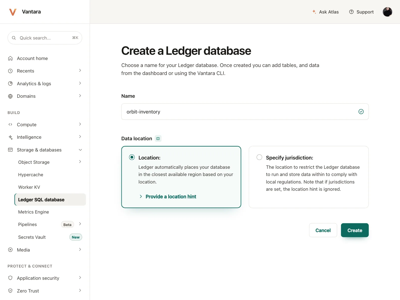Click the Analytics & logs chart icon
Viewport: 400px width, 300px height.
click(10, 83)
